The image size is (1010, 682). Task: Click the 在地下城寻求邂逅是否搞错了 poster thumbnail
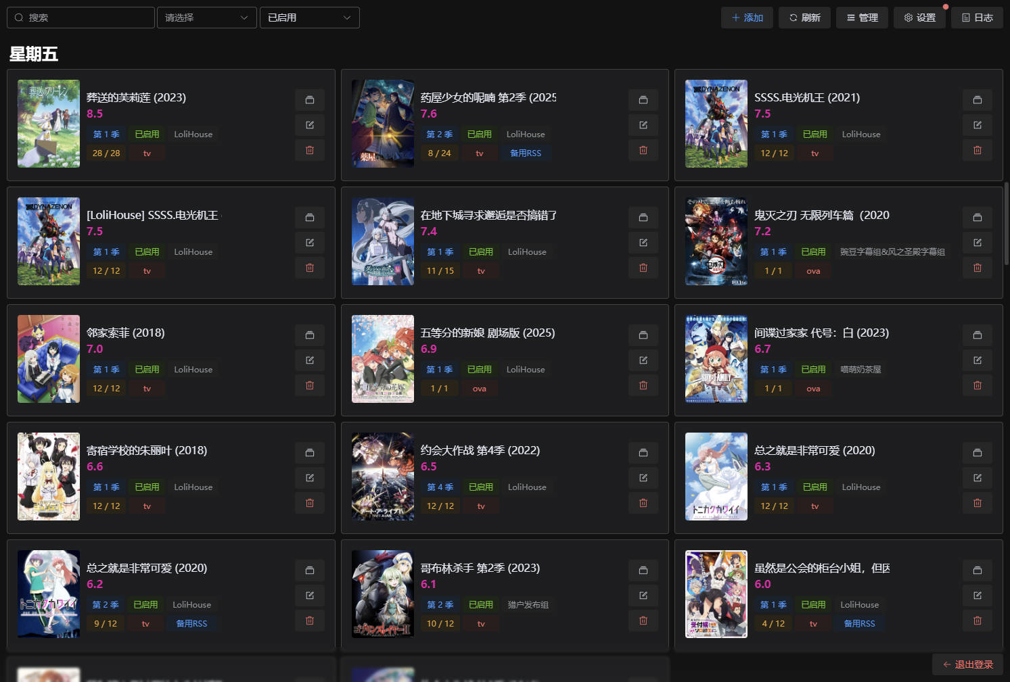click(x=382, y=241)
